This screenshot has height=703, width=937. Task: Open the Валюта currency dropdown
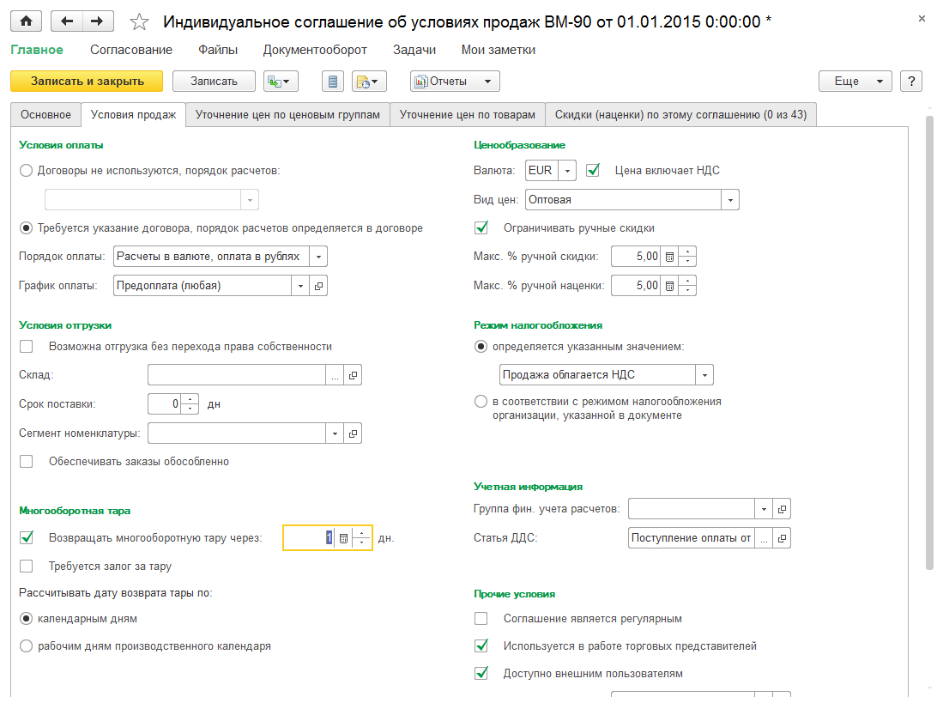(x=566, y=170)
